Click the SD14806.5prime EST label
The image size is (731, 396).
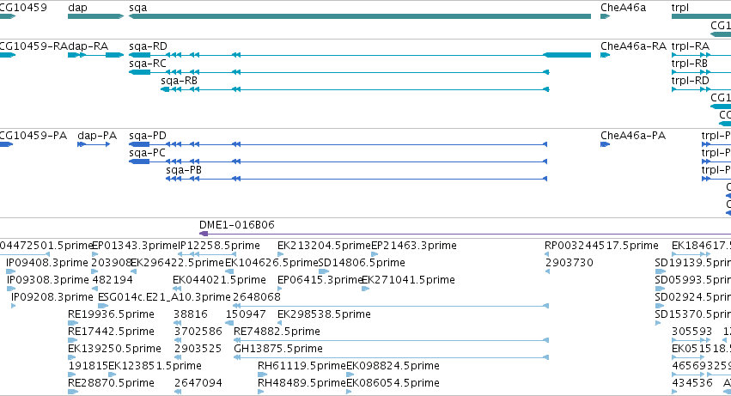point(362,263)
